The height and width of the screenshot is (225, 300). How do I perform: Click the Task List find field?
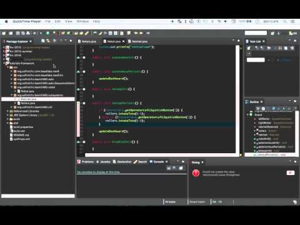click(x=256, y=60)
